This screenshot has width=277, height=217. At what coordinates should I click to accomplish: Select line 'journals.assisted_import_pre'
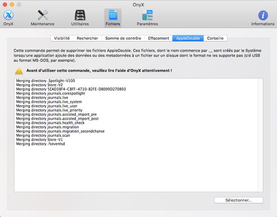click(x=57, y=115)
